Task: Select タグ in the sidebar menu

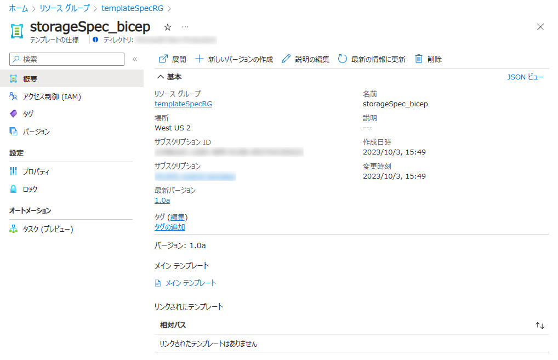Action: 28,114
